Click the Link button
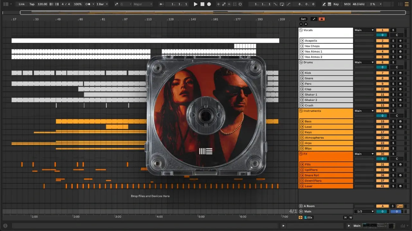This screenshot has width=412, height=231. (x=22, y=4)
